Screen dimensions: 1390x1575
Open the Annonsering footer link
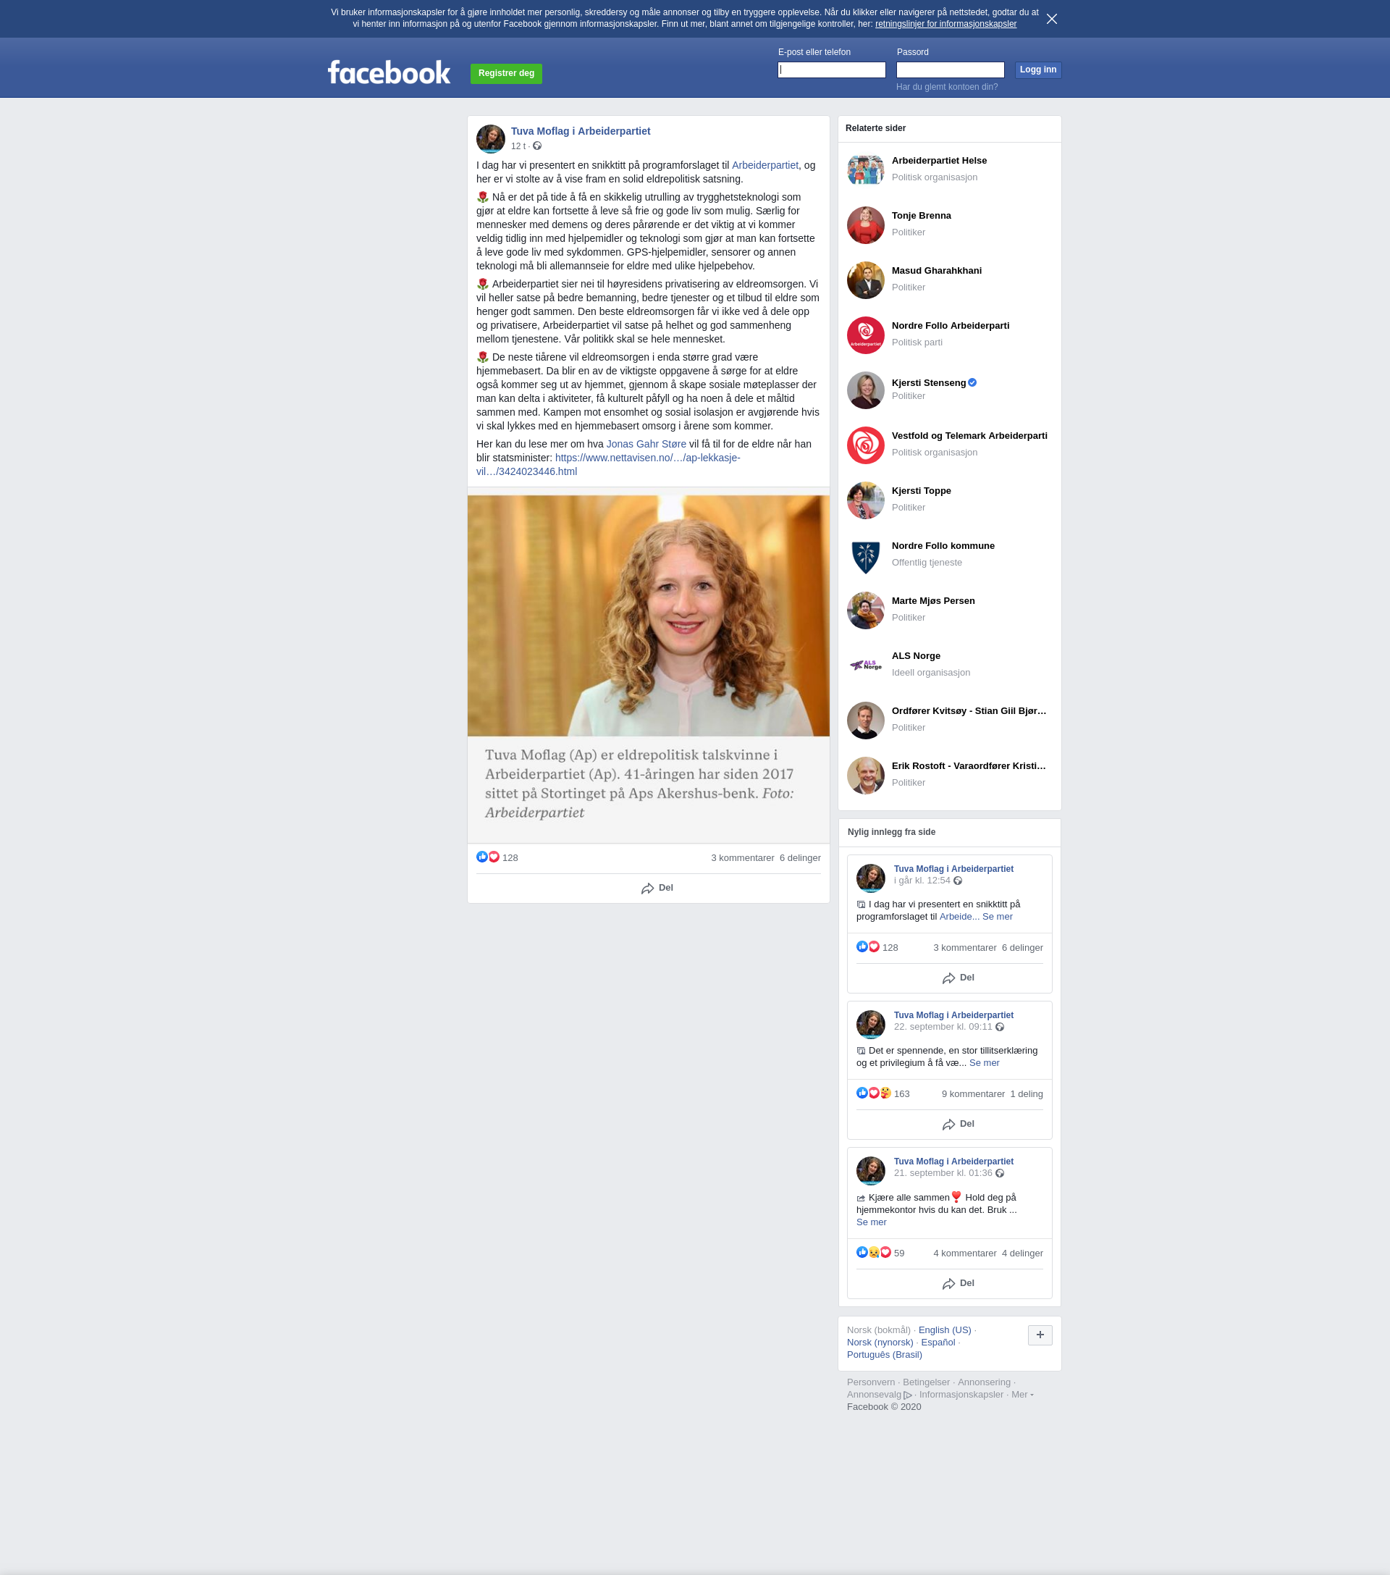point(984,1382)
